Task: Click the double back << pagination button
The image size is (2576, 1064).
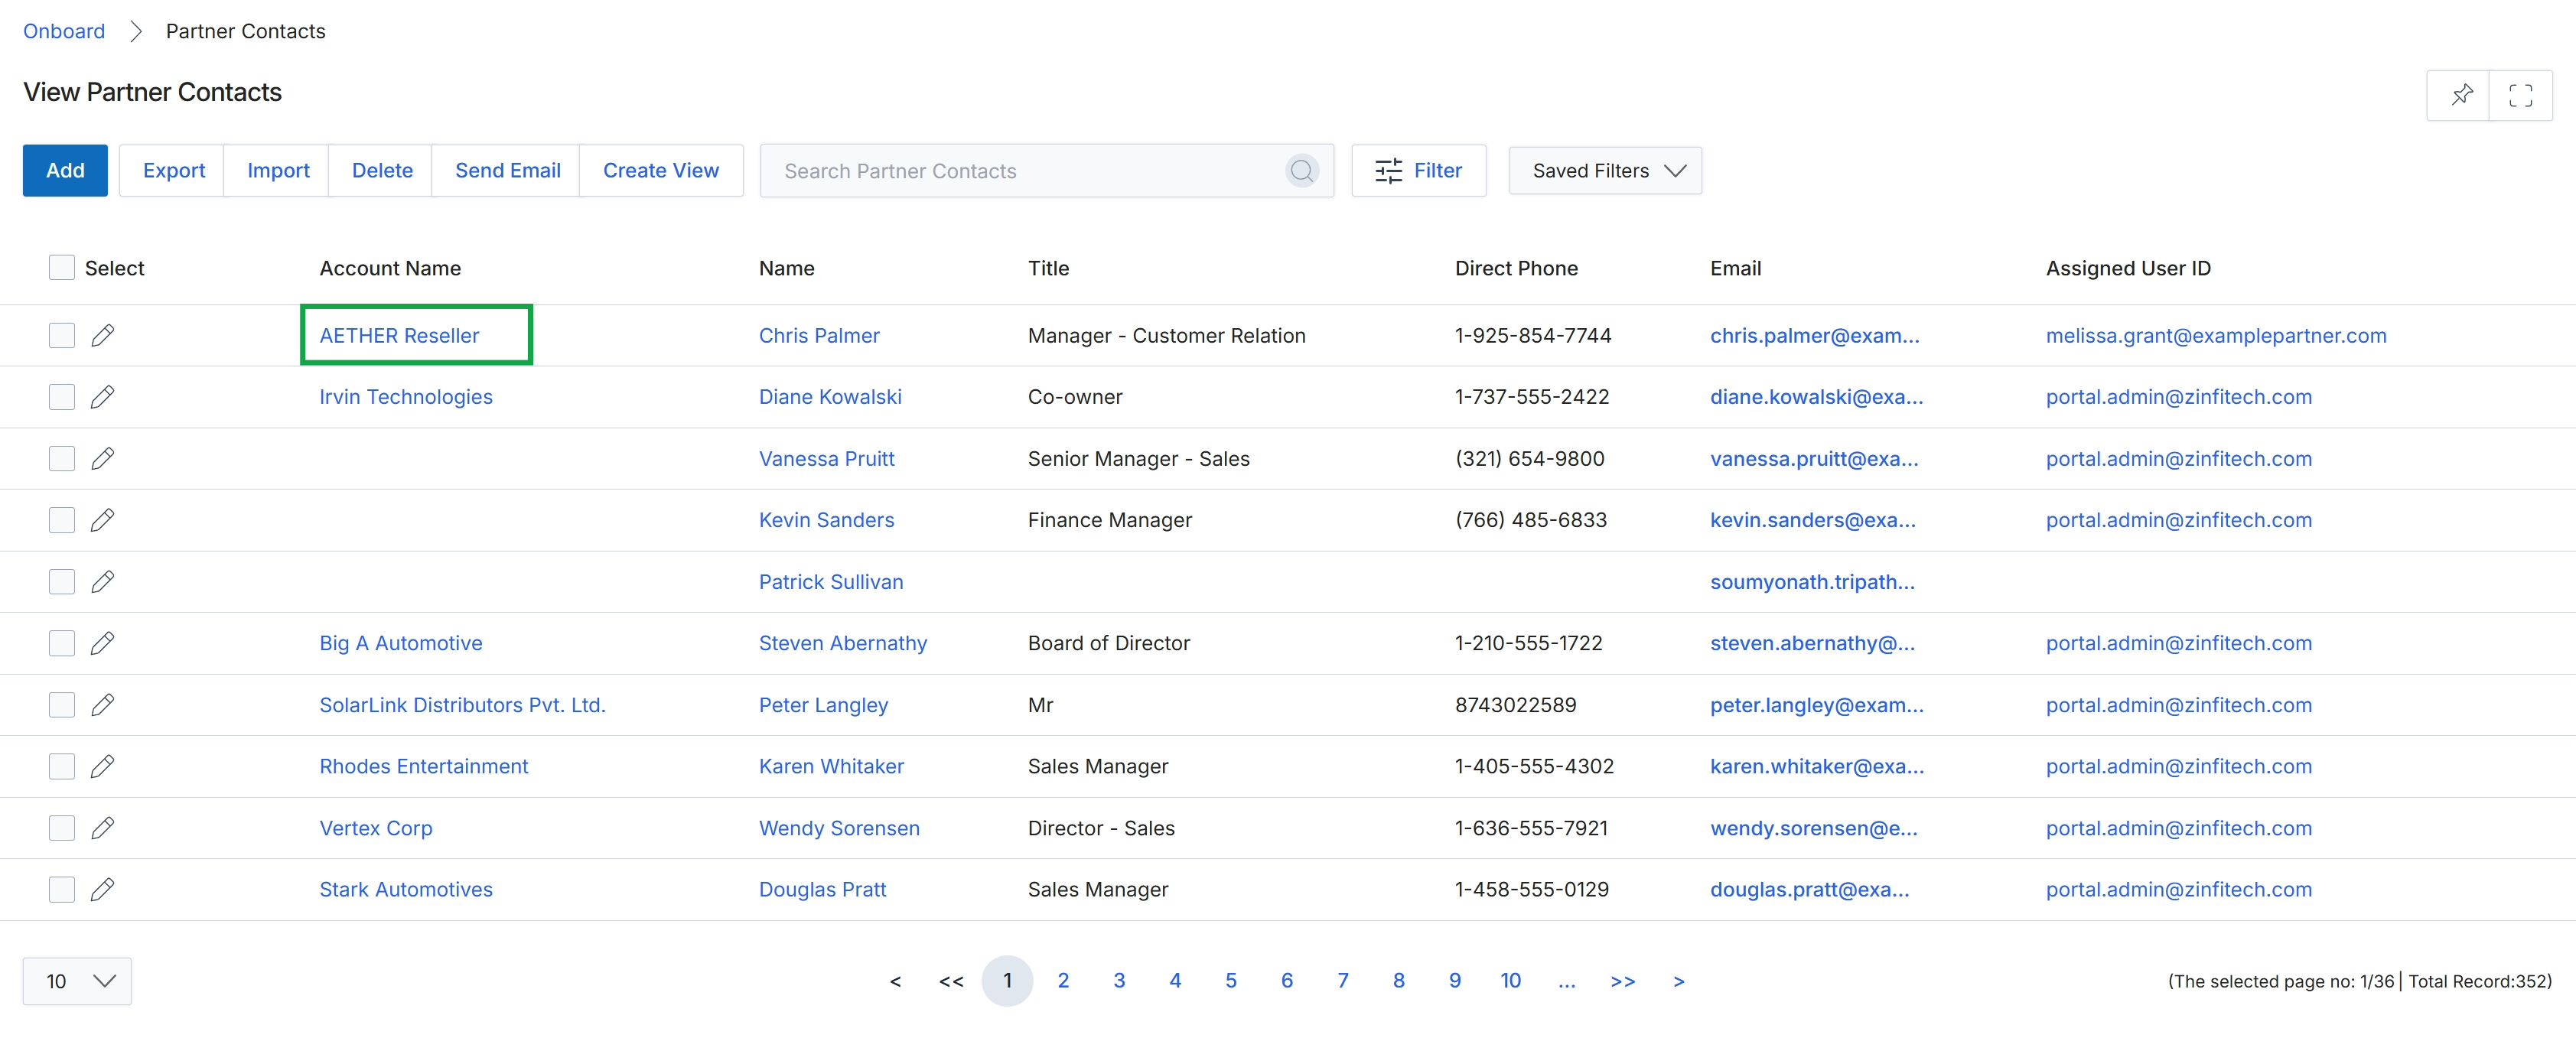Action: 951,981
